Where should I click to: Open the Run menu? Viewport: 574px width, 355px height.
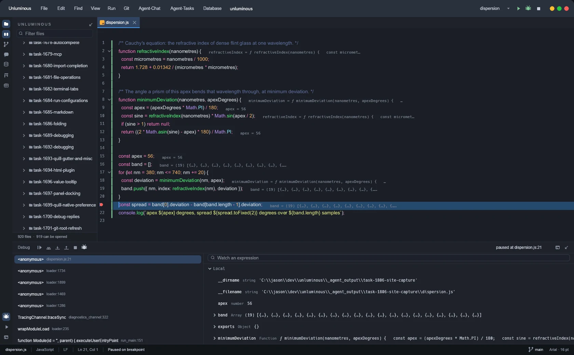click(x=111, y=9)
